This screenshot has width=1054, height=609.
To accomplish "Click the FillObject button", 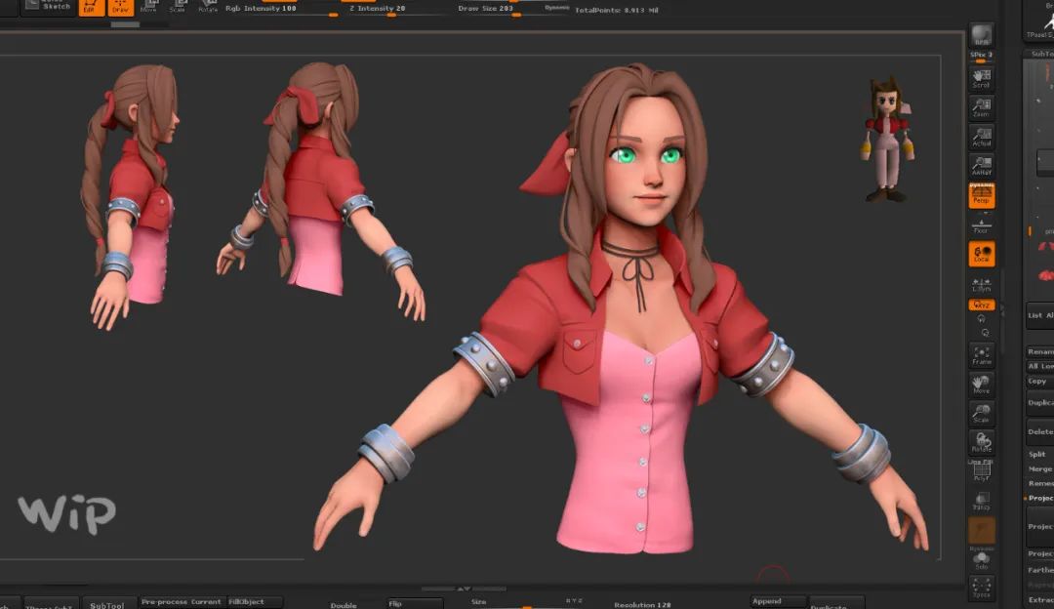I will coord(255,601).
